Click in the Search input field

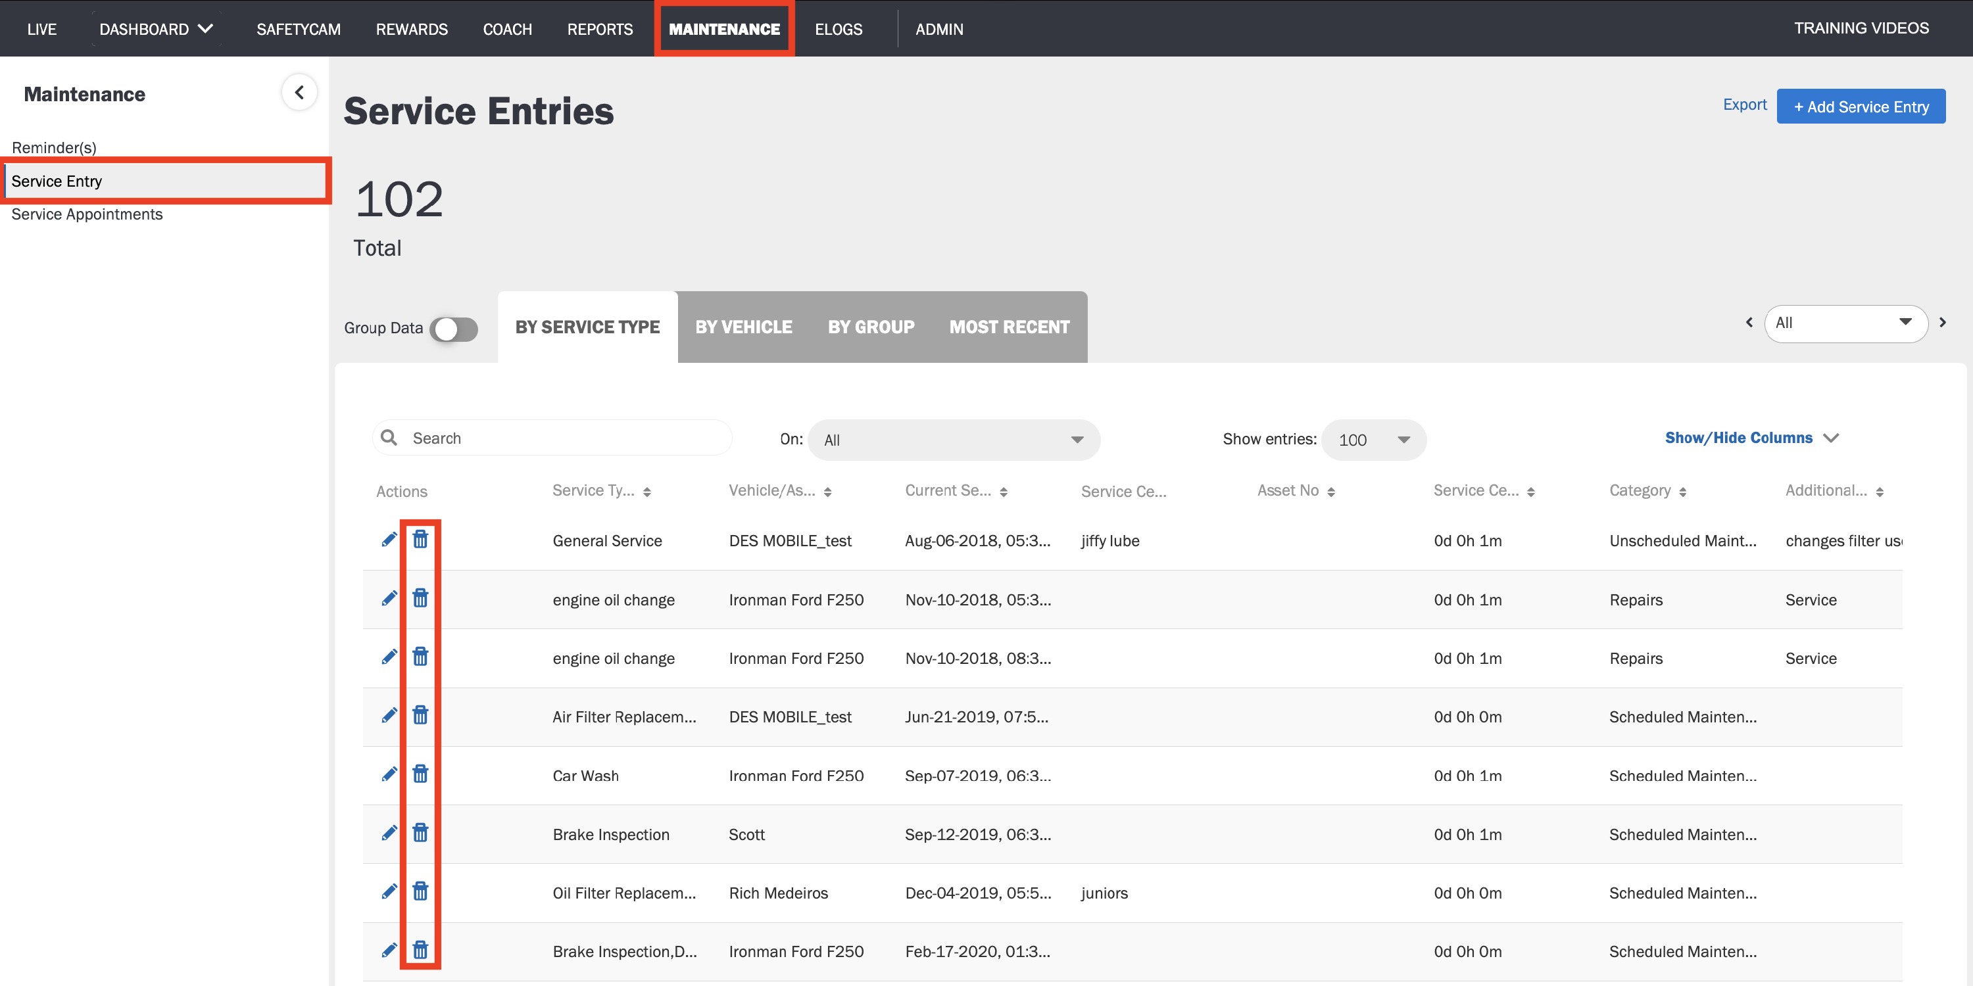click(x=552, y=438)
